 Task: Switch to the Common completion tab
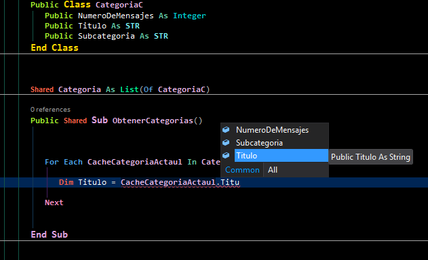pyautogui.click(x=242, y=170)
